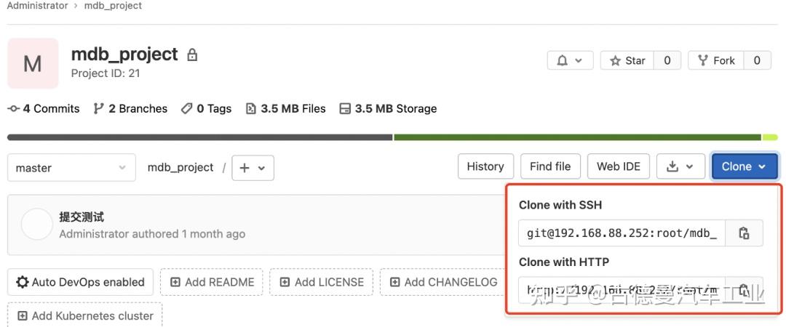Click the green language bar segment
The height and width of the screenshot is (327, 786).
(577, 137)
